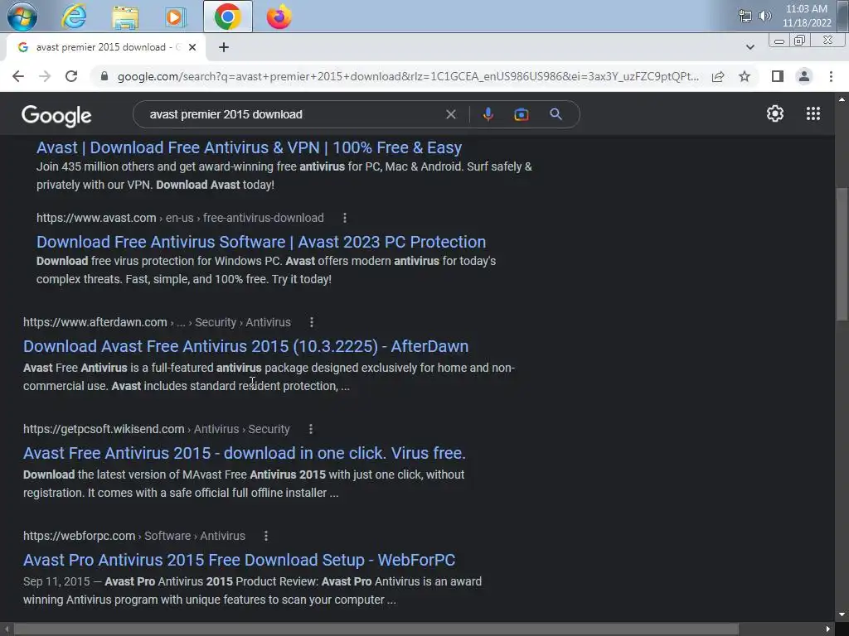
Task: Open the Google apps grid icon
Action: click(813, 113)
